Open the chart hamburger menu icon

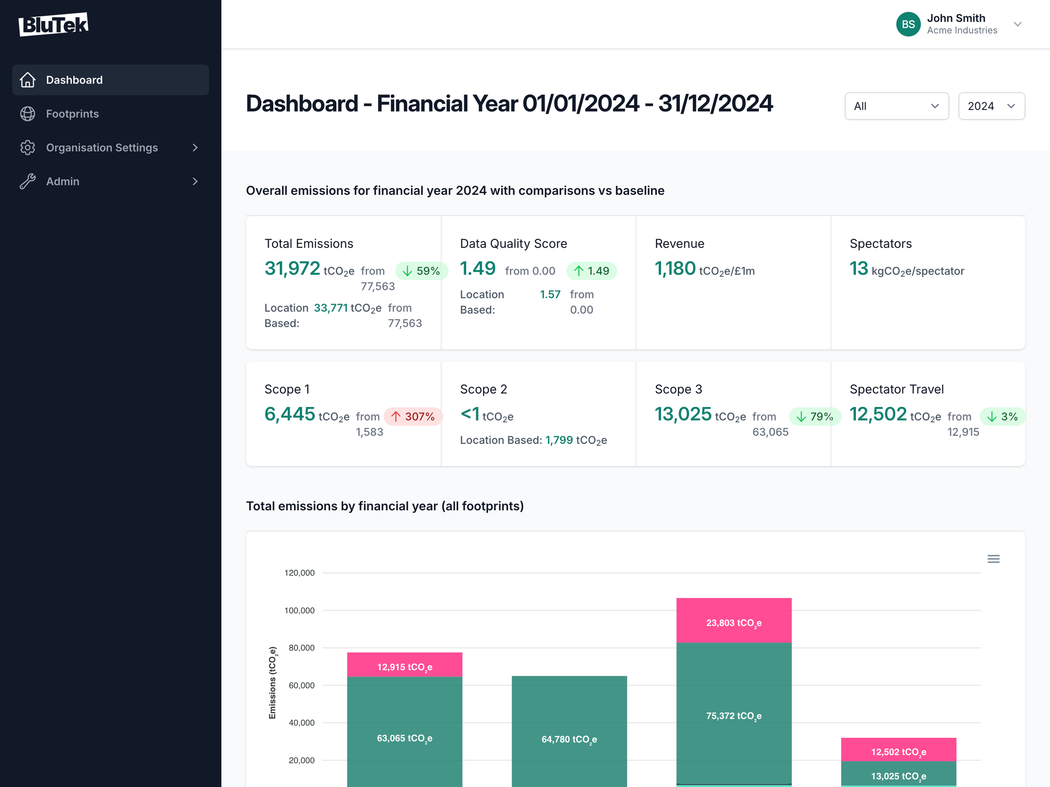click(993, 559)
